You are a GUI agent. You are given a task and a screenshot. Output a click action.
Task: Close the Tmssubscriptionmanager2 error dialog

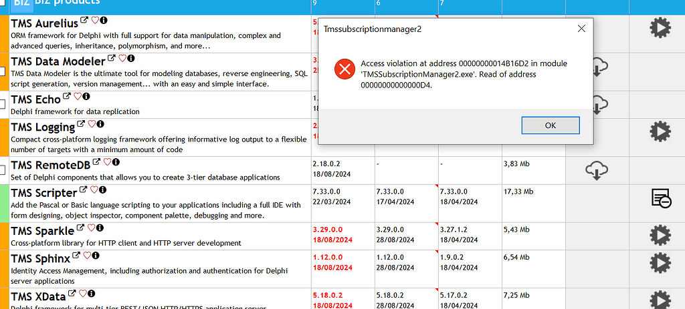[581, 29]
